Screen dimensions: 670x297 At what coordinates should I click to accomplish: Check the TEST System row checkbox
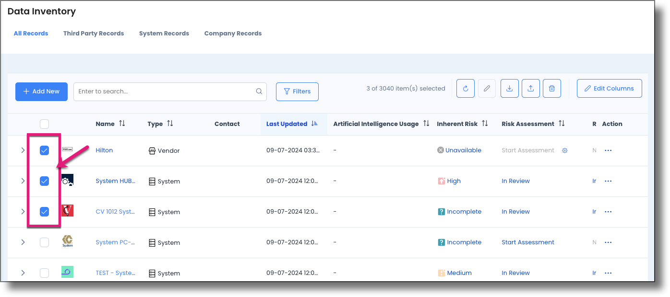pyautogui.click(x=44, y=273)
